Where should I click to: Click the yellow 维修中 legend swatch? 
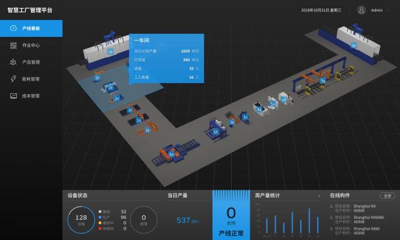point(100,223)
